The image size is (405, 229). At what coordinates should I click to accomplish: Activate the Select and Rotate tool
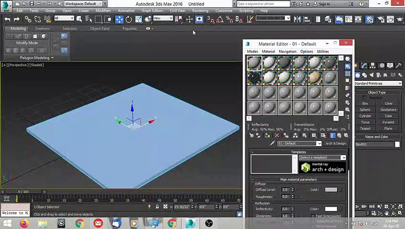point(129,19)
